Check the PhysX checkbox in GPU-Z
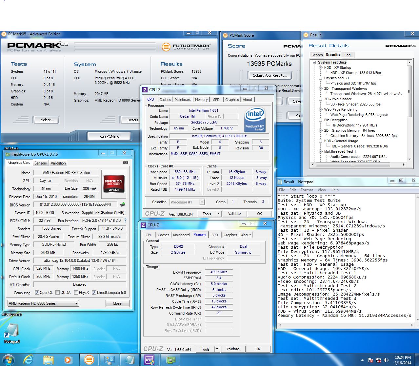The height and width of the screenshot is (366, 419). [x=76, y=293]
